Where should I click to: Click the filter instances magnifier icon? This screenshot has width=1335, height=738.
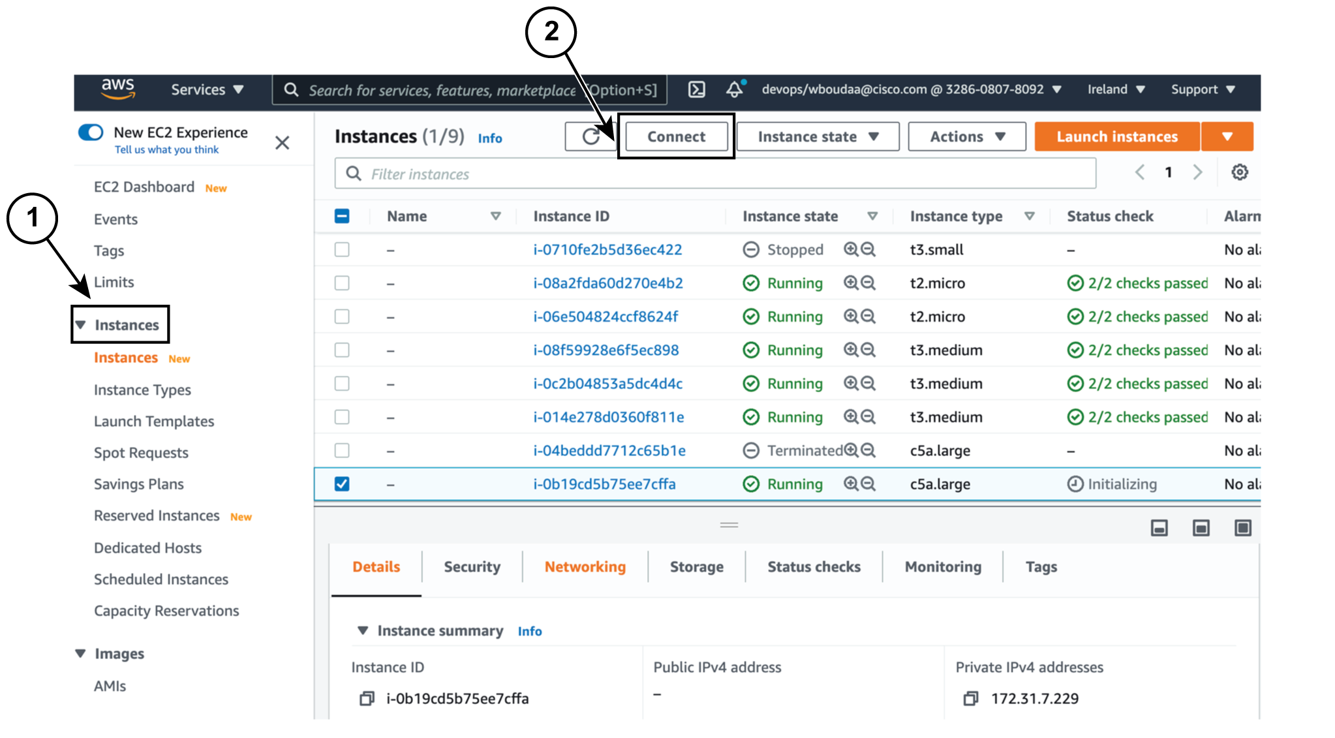354,174
